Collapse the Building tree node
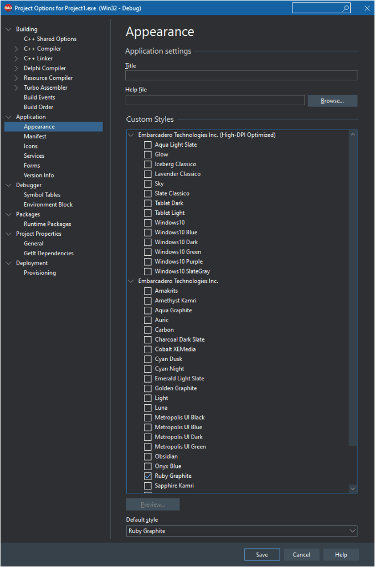Image resolution: width=375 pixels, height=567 pixels. [x=9, y=29]
